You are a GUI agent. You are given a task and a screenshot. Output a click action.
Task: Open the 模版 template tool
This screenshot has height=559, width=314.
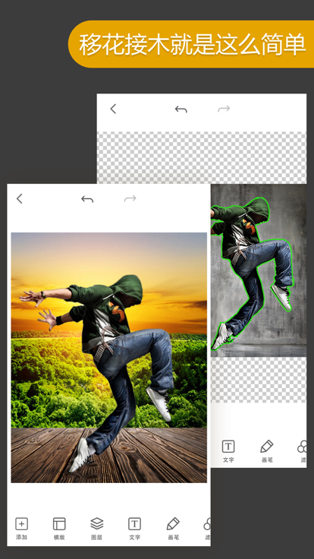(x=59, y=524)
